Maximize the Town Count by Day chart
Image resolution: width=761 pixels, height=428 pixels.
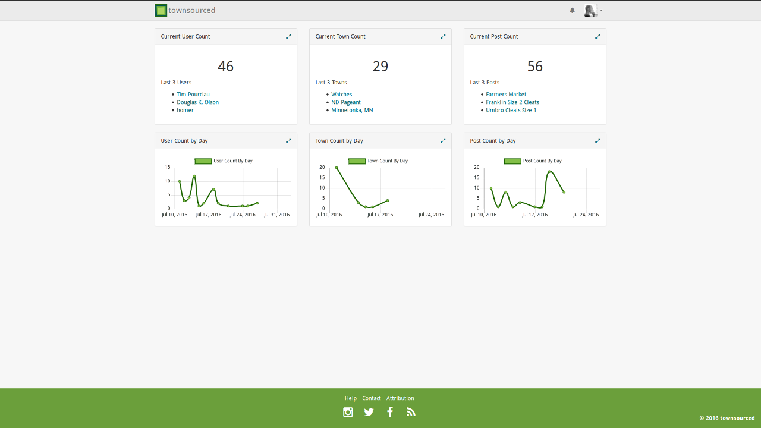[x=443, y=141]
